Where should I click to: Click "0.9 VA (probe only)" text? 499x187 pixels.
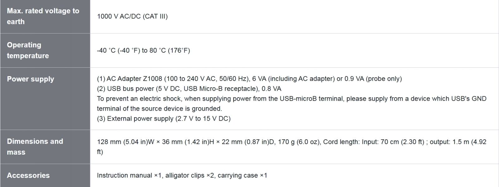click(x=373, y=79)
